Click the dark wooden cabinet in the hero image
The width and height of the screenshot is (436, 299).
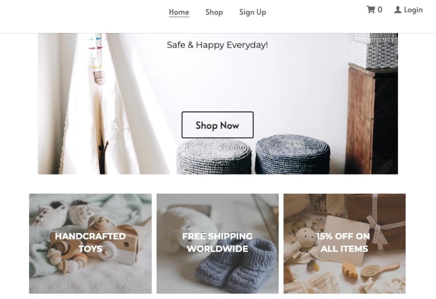pos(371,119)
